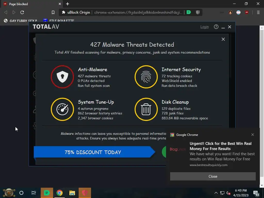Screen dimensions: 264x198
Task: Click '129 duplicate files' text
Action: click(x=176, y=109)
